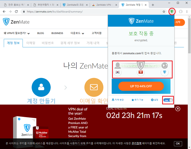This screenshot has width=191, height=149.
Task: Click the user silhouette icon in popup
Action: pyautogui.click(x=118, y=66)
